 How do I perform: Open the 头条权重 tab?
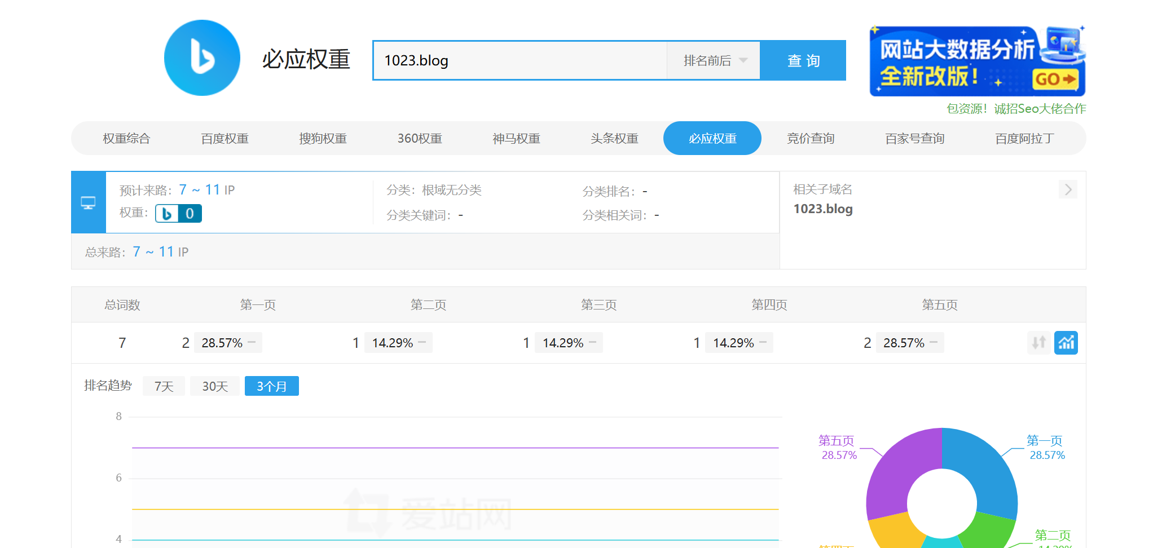click(614, 139)
